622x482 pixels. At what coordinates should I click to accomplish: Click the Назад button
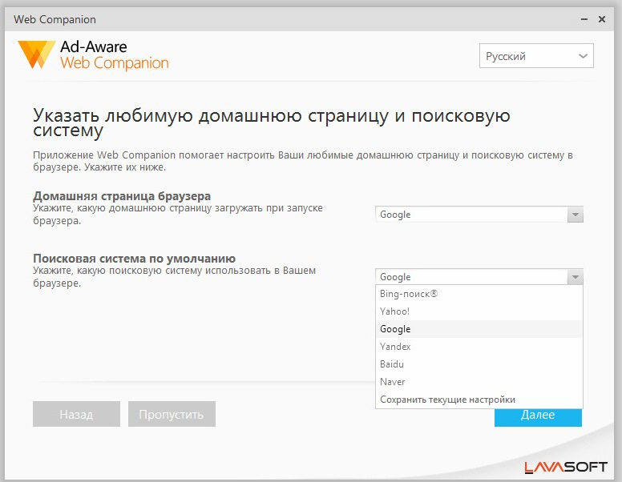77,414
